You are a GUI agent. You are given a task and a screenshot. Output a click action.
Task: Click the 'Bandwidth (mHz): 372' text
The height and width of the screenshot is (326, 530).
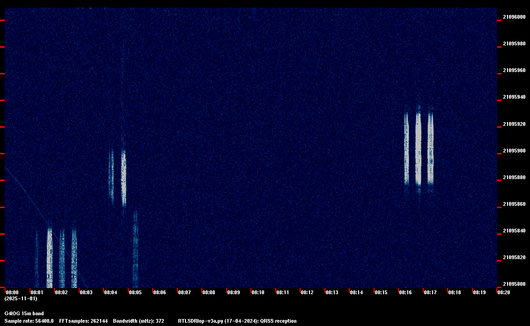[x=139, y=321]
